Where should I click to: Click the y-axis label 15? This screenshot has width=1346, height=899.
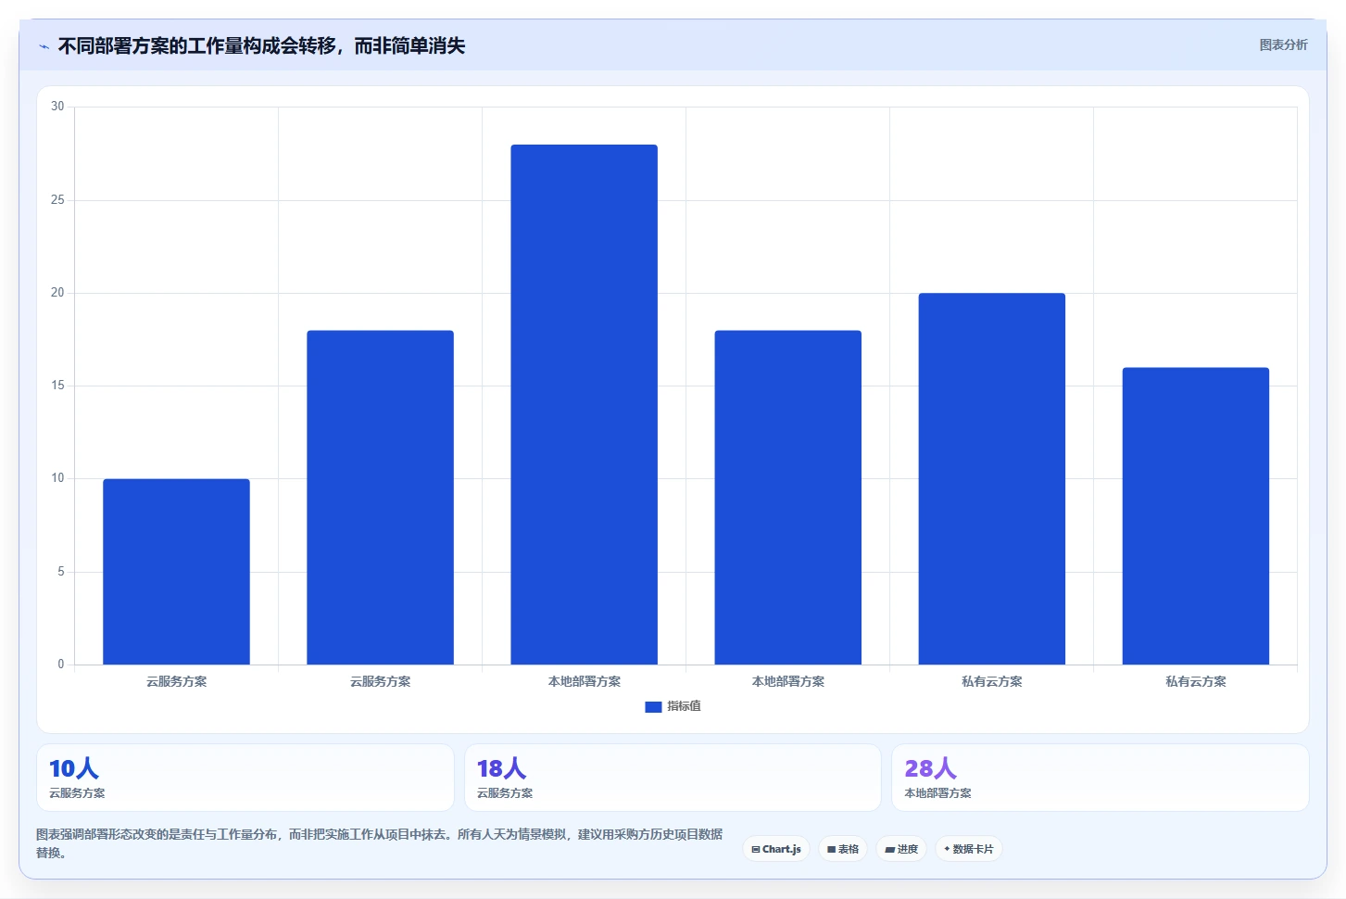(x=57, y=386)
